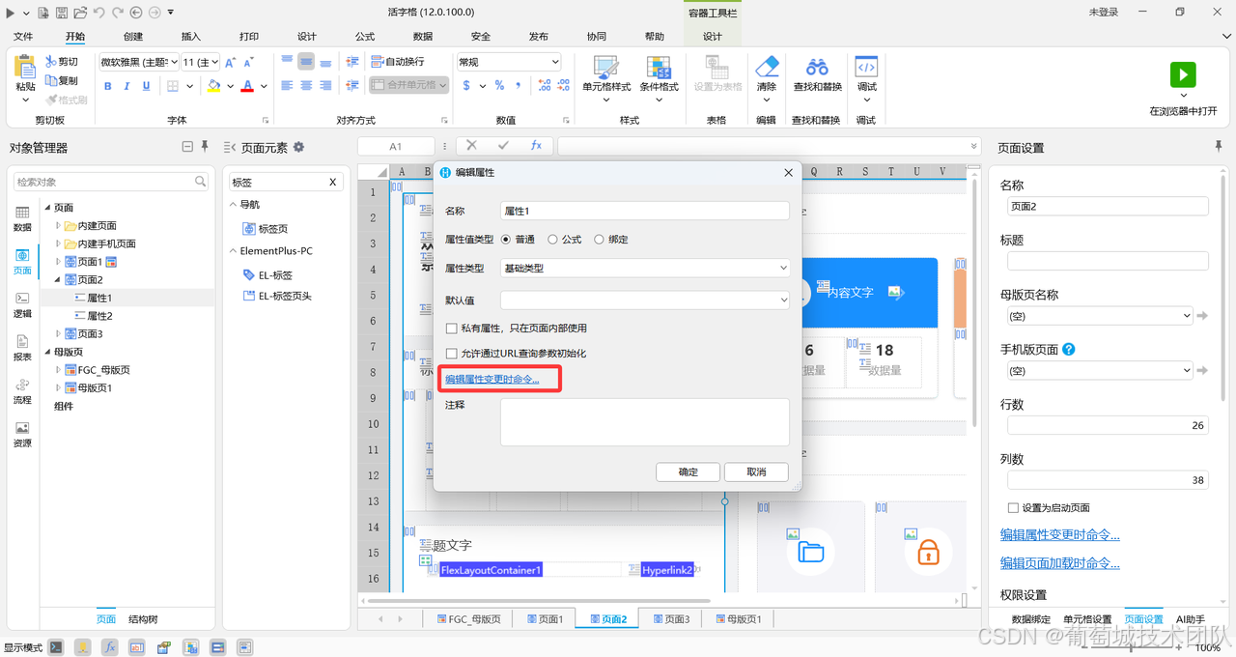This screenshot has height=657, width=1236.
Task: Decrease font size with the smaller A icon
Action: [249, 62]
